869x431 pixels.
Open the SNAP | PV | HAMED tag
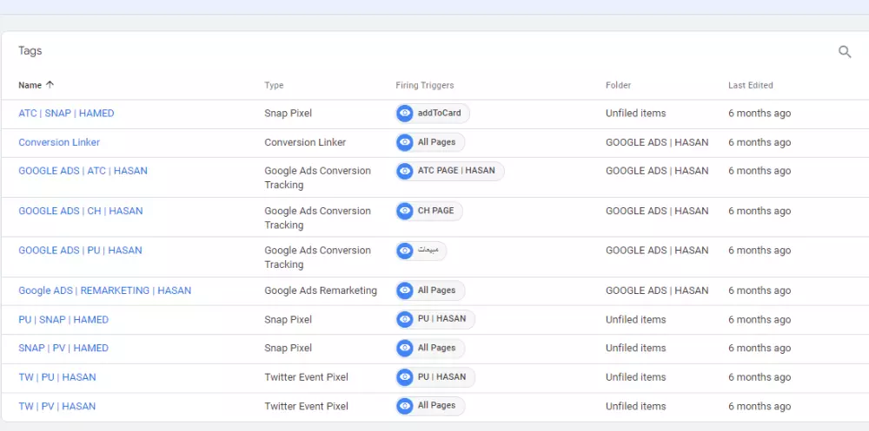point(63,348)
